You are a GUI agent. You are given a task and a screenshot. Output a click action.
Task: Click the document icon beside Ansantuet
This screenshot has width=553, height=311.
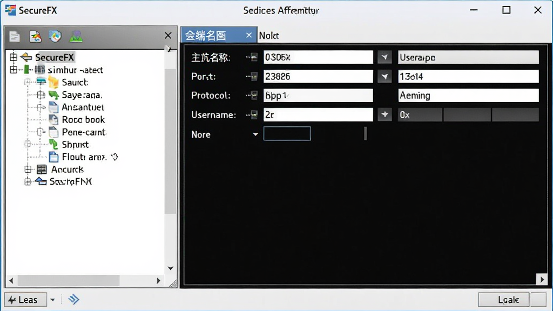[53, 107]
